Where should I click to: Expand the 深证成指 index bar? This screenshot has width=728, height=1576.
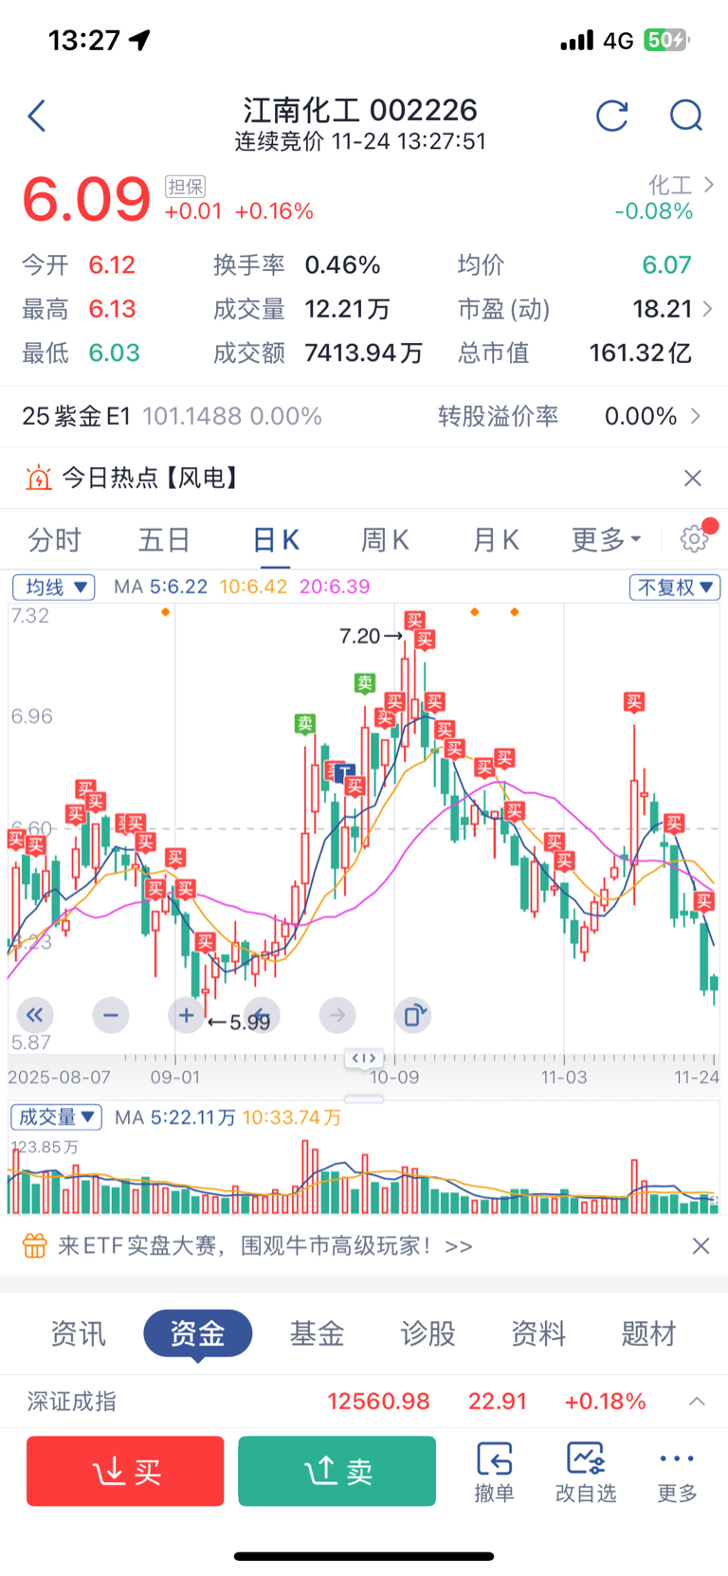click(697, 1402)
